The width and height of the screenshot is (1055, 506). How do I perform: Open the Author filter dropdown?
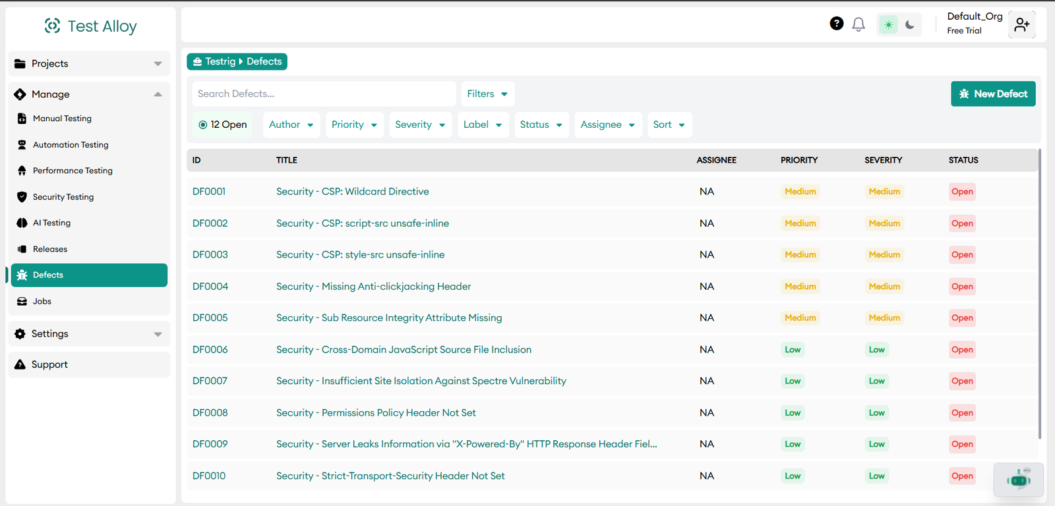point(291,125)
